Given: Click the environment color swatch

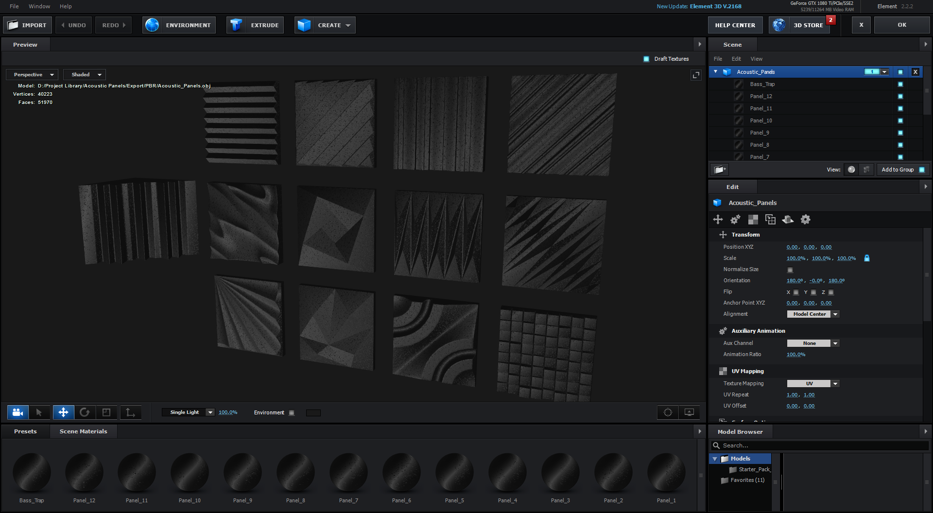Looking at the screenshot, I should click(x=313, y=413).
